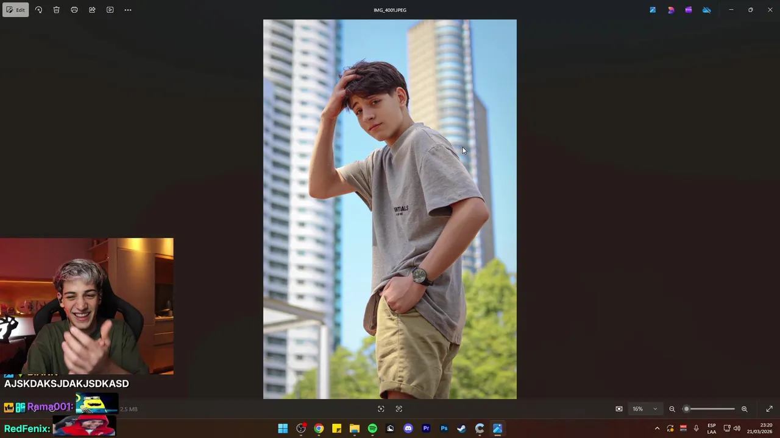Viewport: 780px width, 438px height.
Task: Open Photos gallery icon in title bar
Action: 653,10
